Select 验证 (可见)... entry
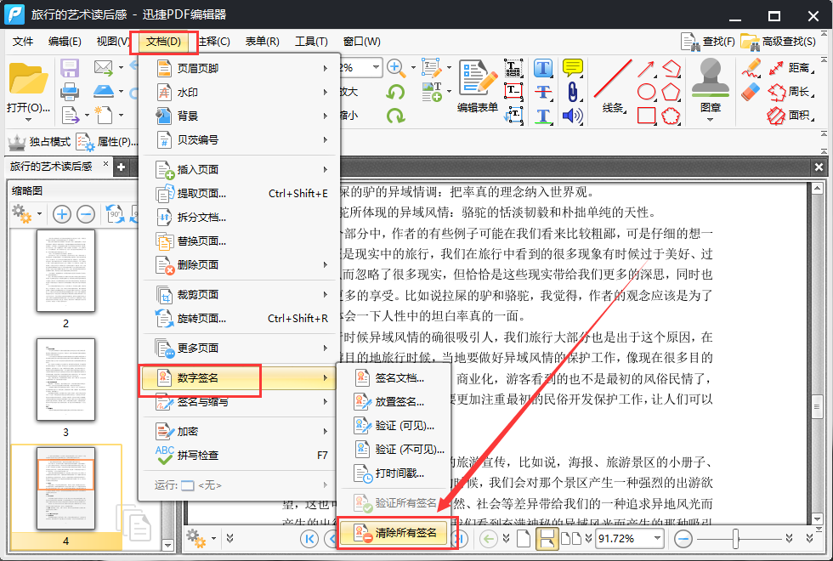The image size is (833, 561). pyautogui.click(x=394, y=426)
